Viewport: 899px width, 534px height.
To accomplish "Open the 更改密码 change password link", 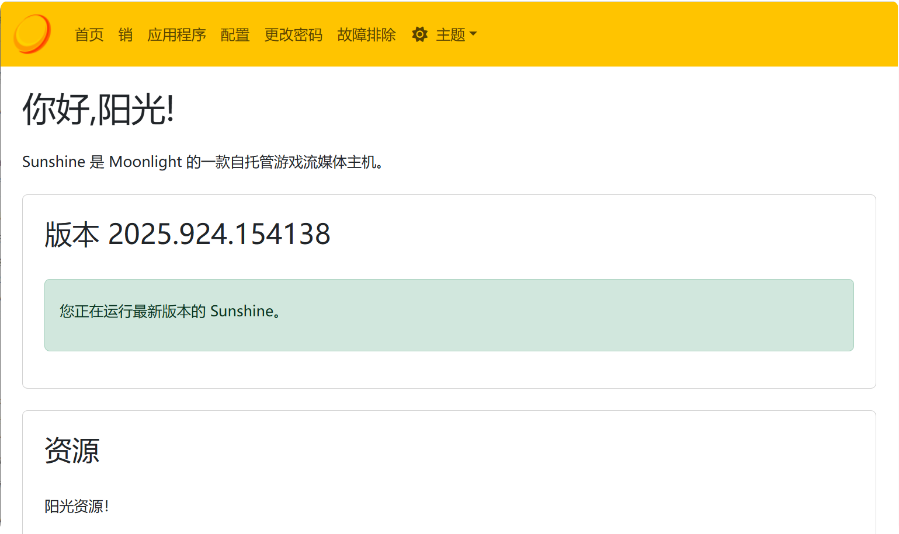I will coord(293,35).
